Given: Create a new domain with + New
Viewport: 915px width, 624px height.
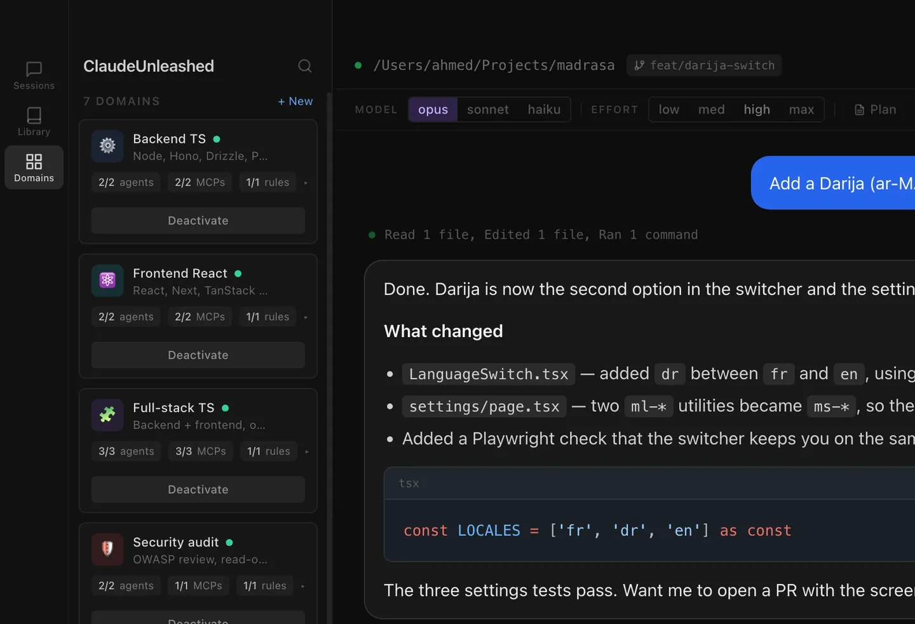Looking at the screenshot, I should point(295,101).
